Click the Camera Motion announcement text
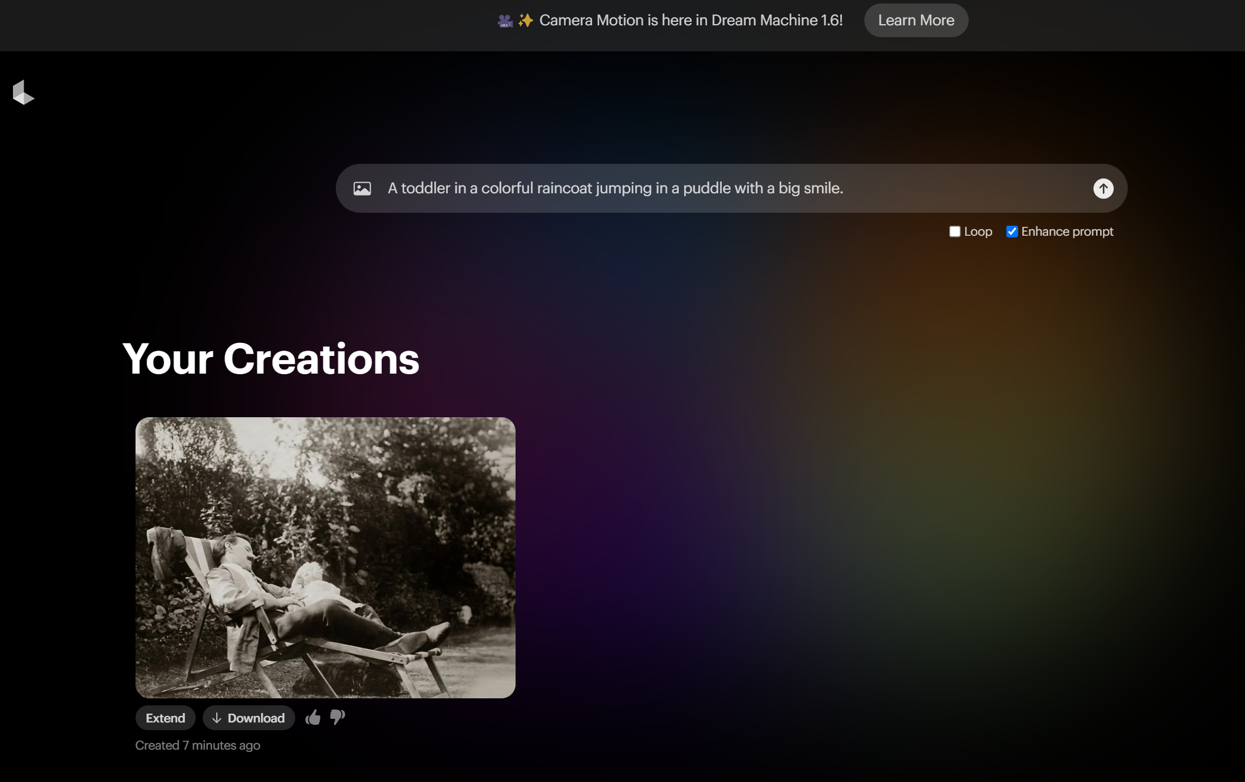This screenshot has height=782, width=1245. pyautogui.click(x=691, y=21)
